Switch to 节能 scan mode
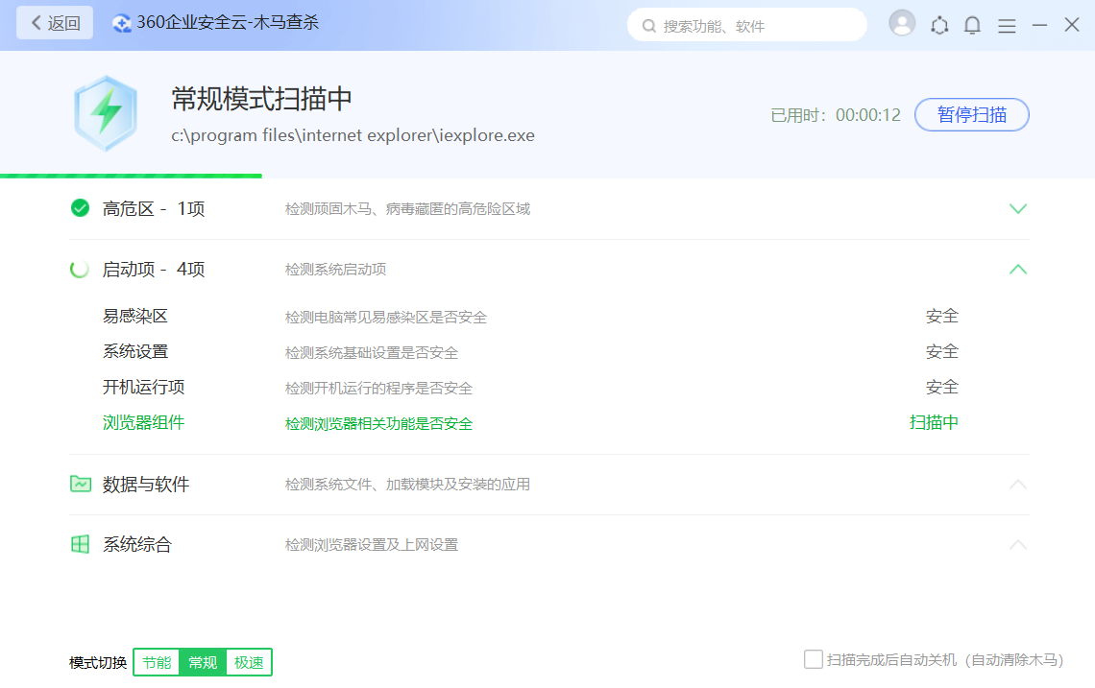The height and width of the screenshot is (688, 1095). (157, 662)
